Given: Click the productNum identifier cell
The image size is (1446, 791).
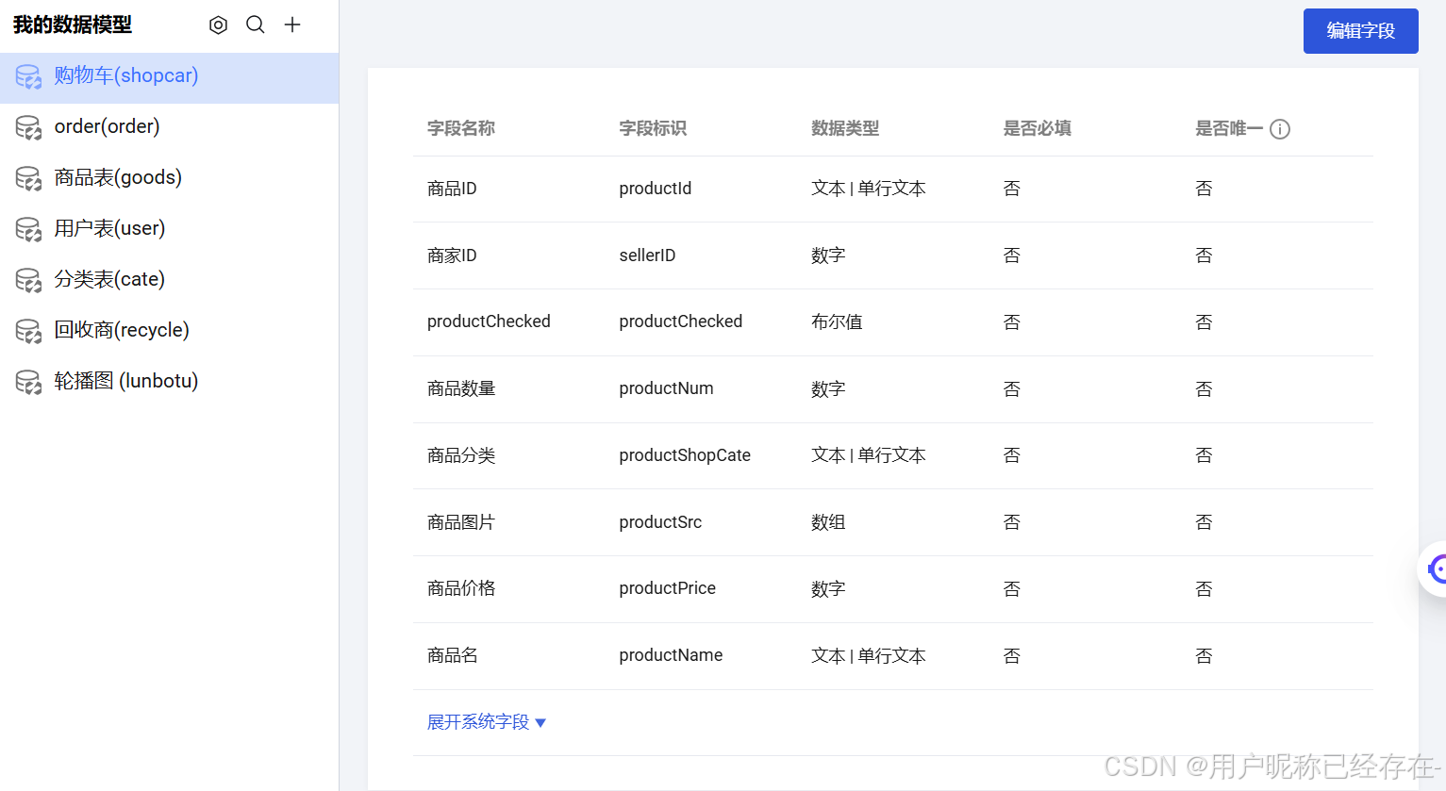Looking at the screenshot, I should point(666,388).
